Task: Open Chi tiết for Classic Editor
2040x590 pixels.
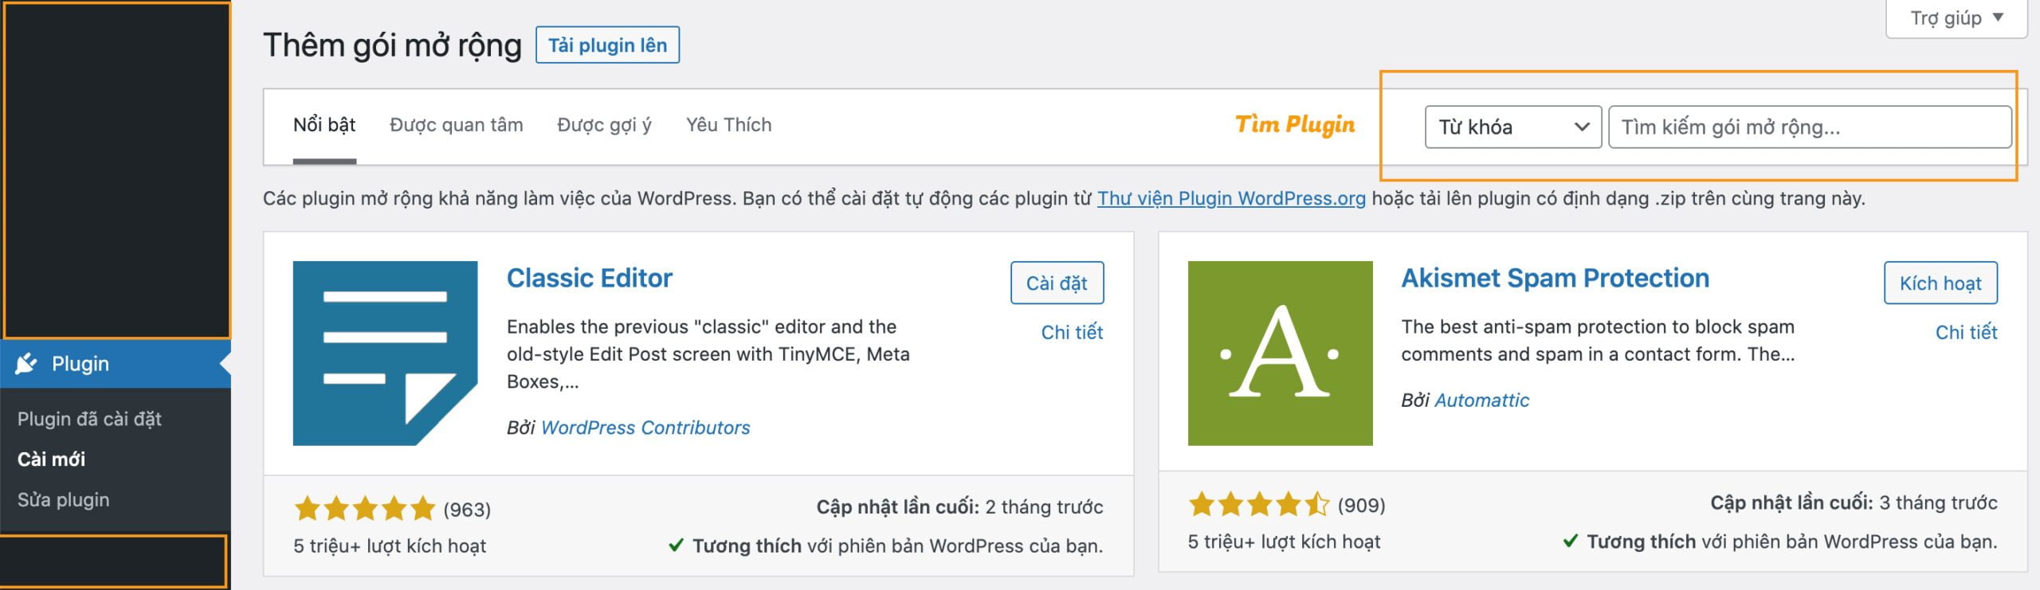Action: click(1072, 332)
